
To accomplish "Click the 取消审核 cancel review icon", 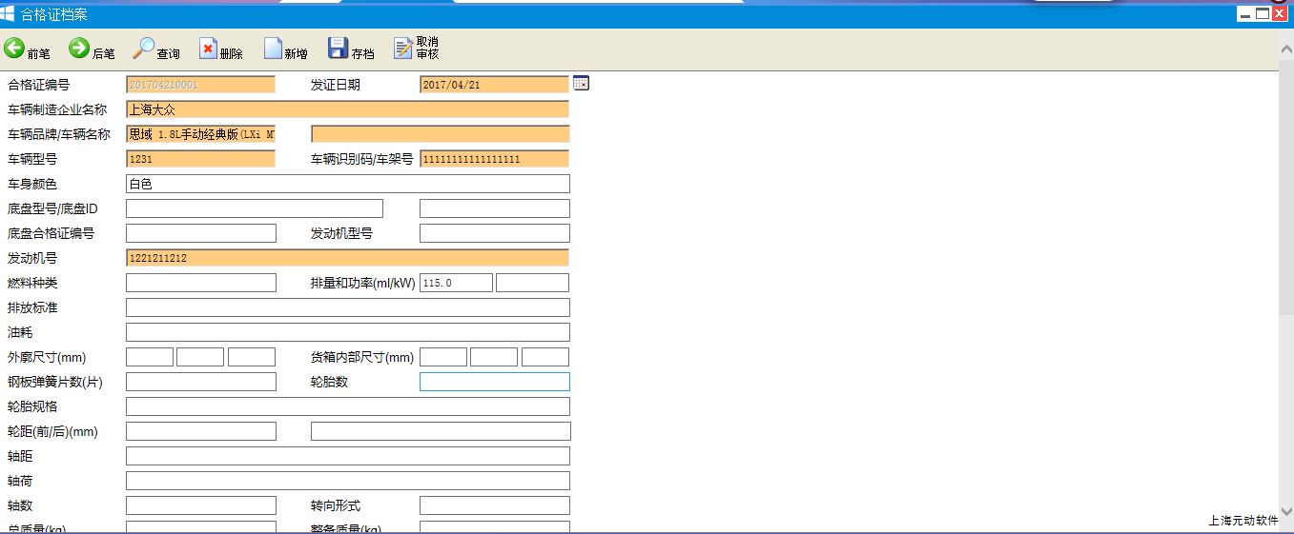I will pos(403,49).
